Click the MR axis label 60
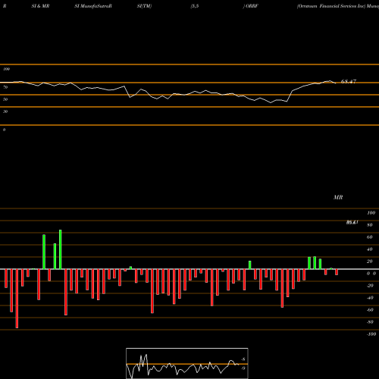The image size is (379, 379). (369, 237)
